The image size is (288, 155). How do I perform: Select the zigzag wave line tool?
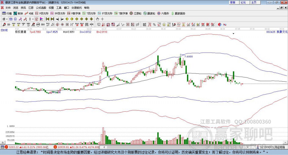point(123,24)
